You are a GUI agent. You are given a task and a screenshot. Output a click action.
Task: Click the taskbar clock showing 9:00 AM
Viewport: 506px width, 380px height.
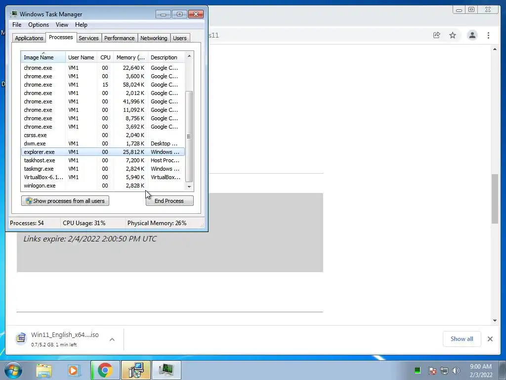tap(481, 371)
